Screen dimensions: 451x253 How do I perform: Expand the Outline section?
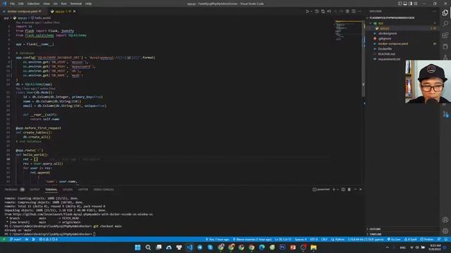point(374,229)
